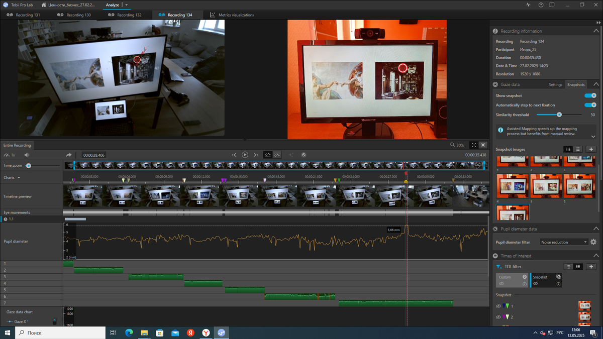The image size is (603, 339).
Task: Expand the Assisted Mapping info message
Action: coord(593,136)
